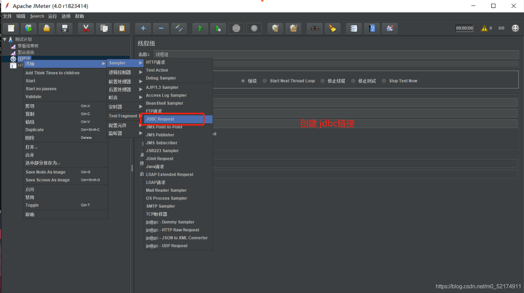Click the Expand all plus icon
The image size is (524, 293).
[143, 28]
